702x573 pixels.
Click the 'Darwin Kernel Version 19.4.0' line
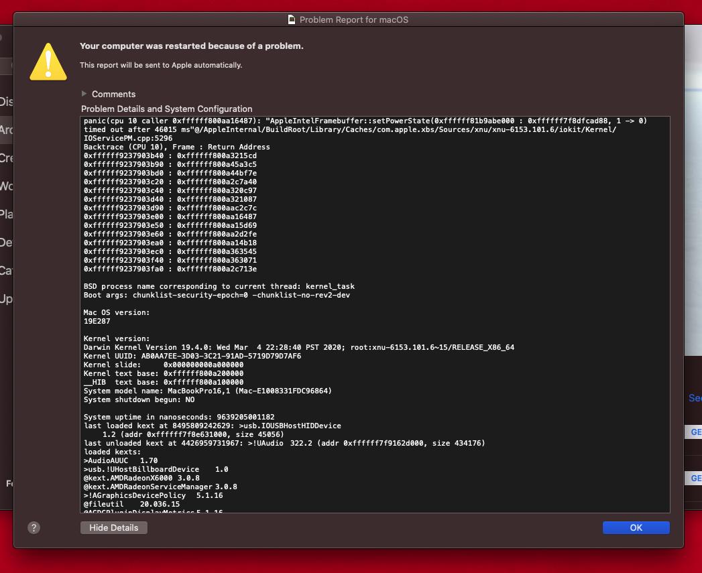click(x=299, y=347)
